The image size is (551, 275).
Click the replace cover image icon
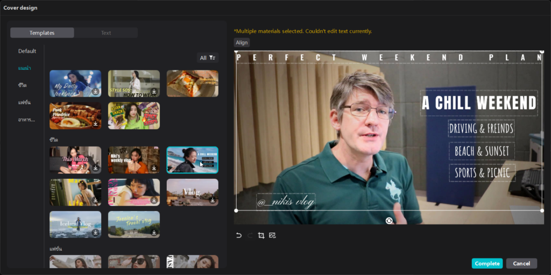coord(272,235)
